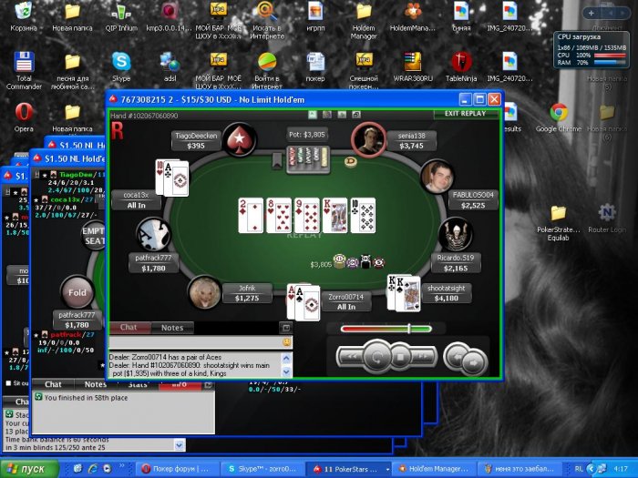Open the emoticon smiley picker in chat
The width and height of the screenshot is (638, 478).
point(287,342)
